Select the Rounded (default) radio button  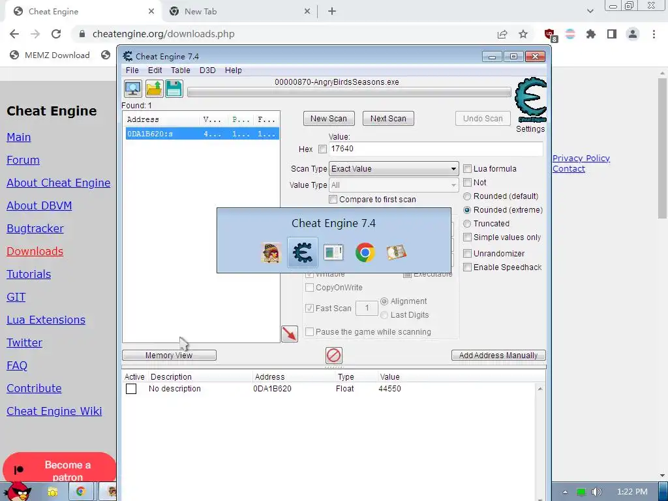tap(467, 196)
